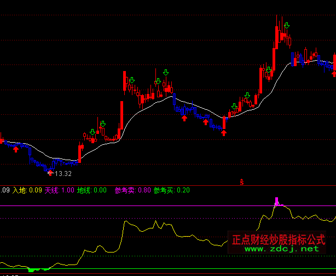Click the green sell arrow directly left of topmost one
This screenshot has width=336, height=276.
coord(268,69)
